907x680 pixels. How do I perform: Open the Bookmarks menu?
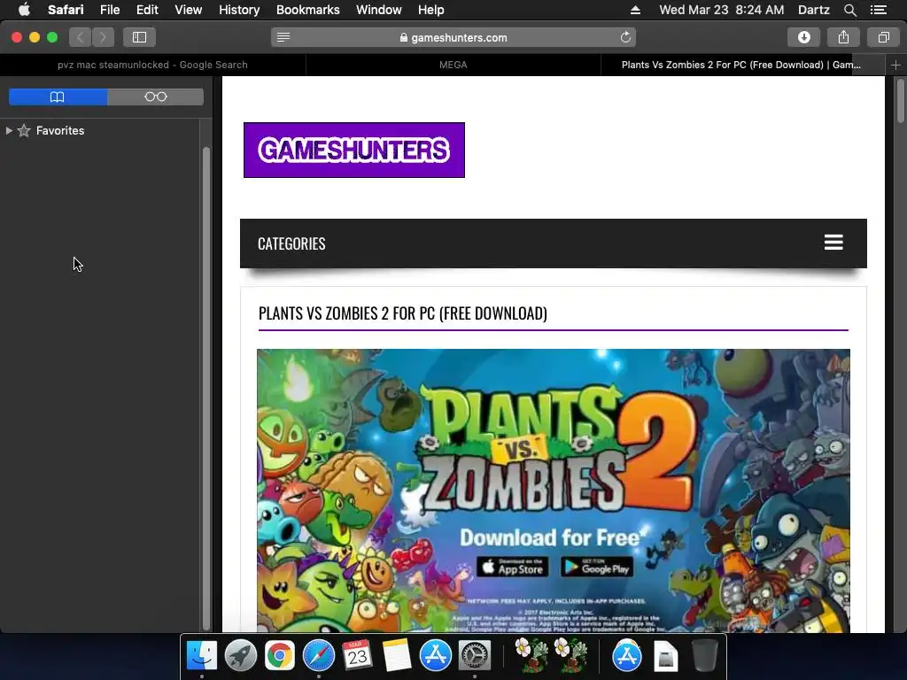pos(307,10)
